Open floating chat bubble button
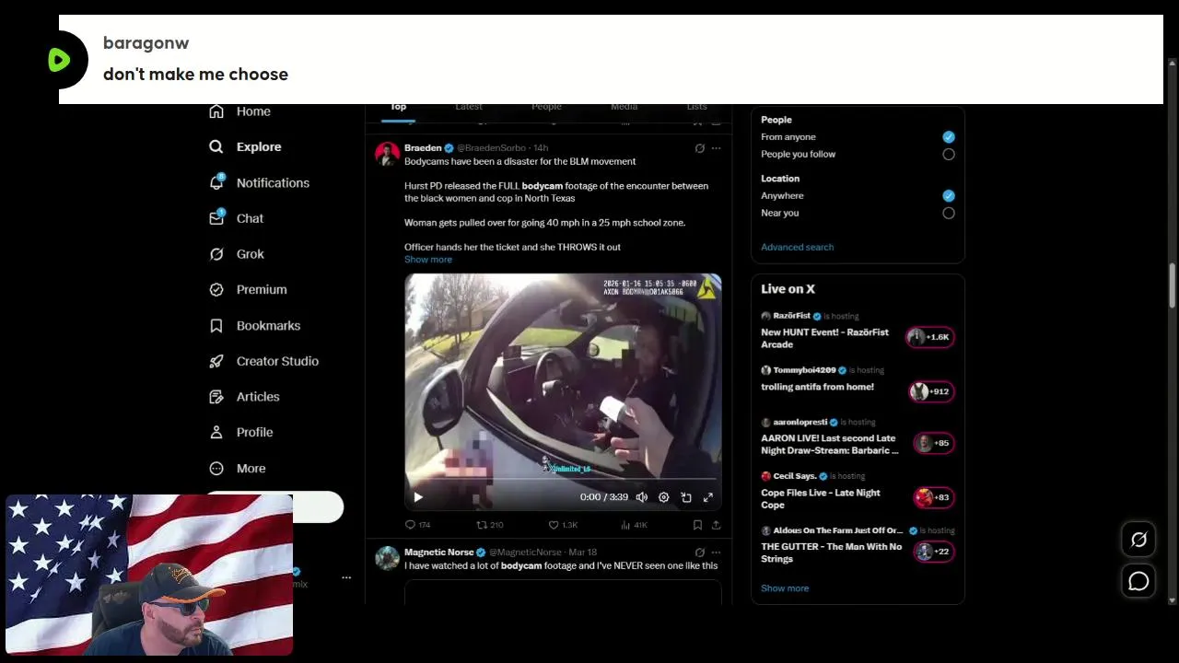Viewport: 1179px width, 663px height. [1138, 581]
